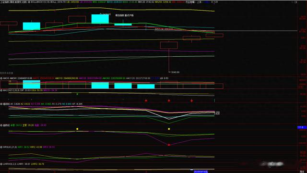
Task: Select the green X marker in MACD panel
Action: [x=77, y=94]
